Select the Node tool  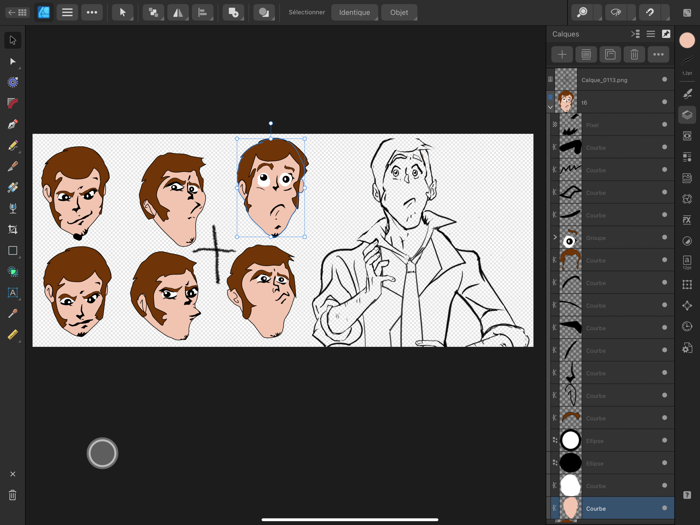click(x=13, y=61)
